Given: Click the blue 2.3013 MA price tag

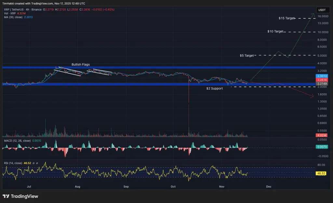Looking at the screenshot, I should [x=322, y=76].
